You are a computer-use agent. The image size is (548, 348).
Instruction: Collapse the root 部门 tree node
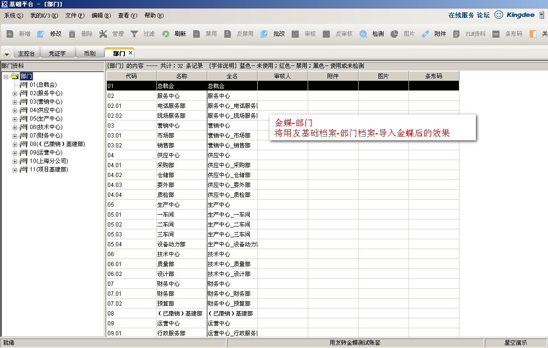[x=6, y=76]
